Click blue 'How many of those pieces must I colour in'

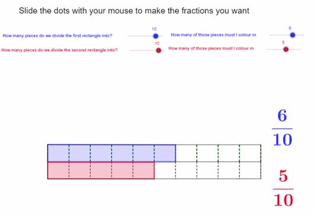213,35
